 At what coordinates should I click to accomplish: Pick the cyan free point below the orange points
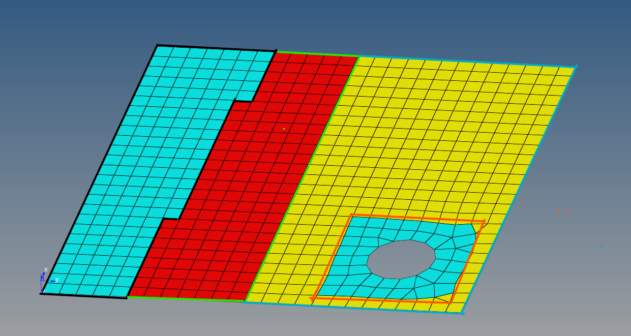click(x=603, y=247)
